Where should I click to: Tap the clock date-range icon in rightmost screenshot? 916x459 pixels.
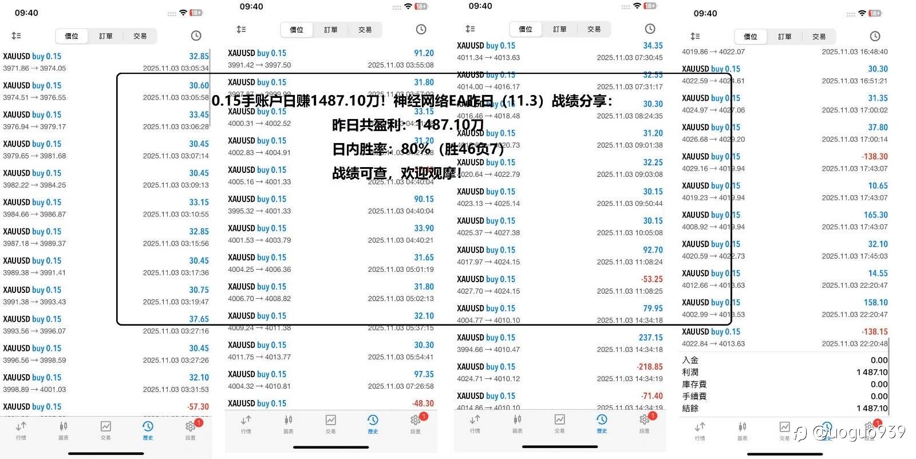tap(875, 36)
